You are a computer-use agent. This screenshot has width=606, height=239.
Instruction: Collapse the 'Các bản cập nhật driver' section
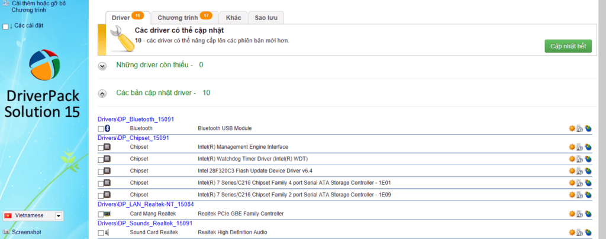coord(102,93)
